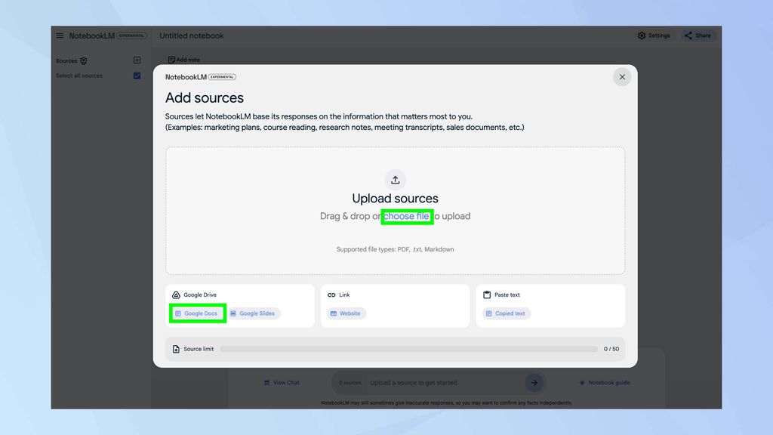773x435 pixels.
Task: Click the Share icon
Action: pyautogui.click(x=688, y=35)
